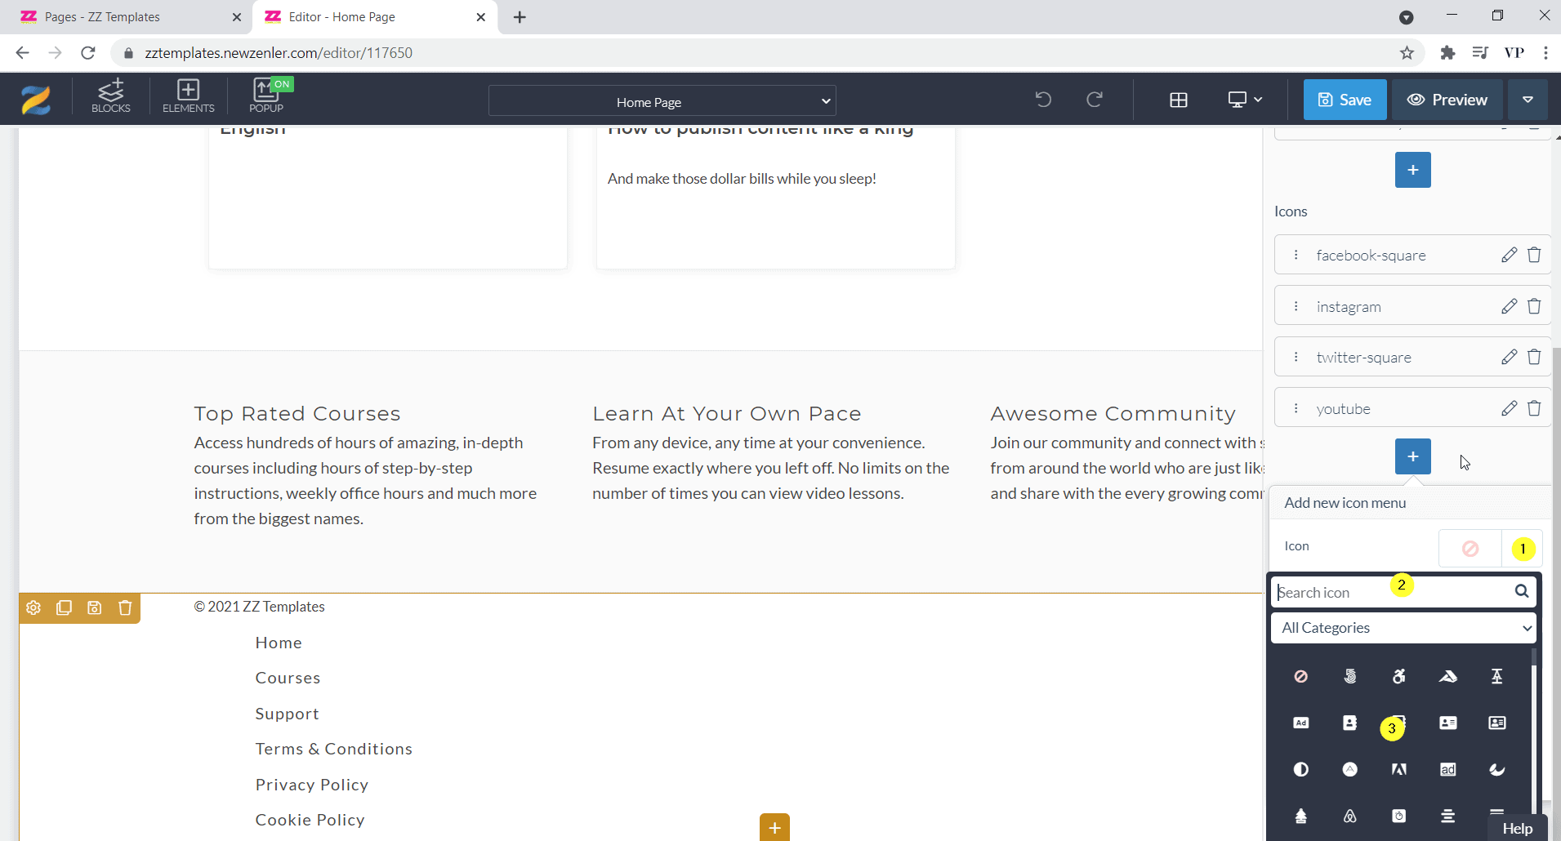Expand the device preview dropdown

1245,100
